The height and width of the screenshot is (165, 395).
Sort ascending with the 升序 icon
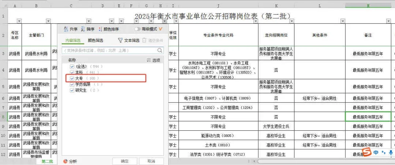point(66,29)
